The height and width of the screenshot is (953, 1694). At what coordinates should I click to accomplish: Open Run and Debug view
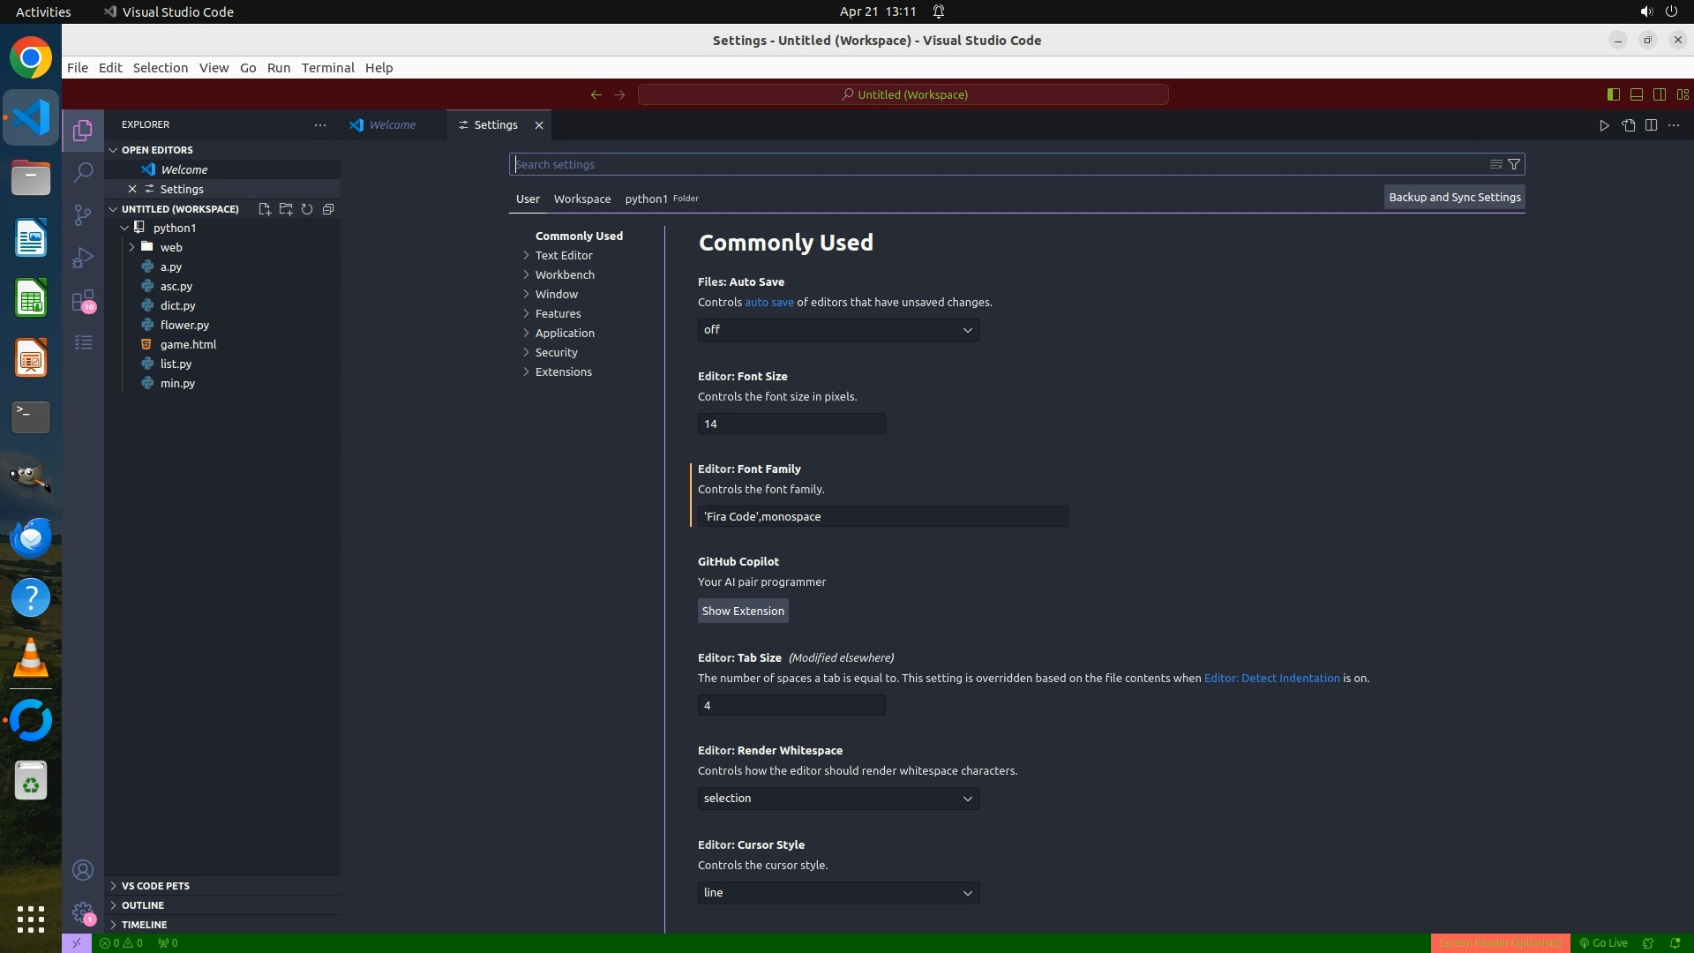point(83,258)
